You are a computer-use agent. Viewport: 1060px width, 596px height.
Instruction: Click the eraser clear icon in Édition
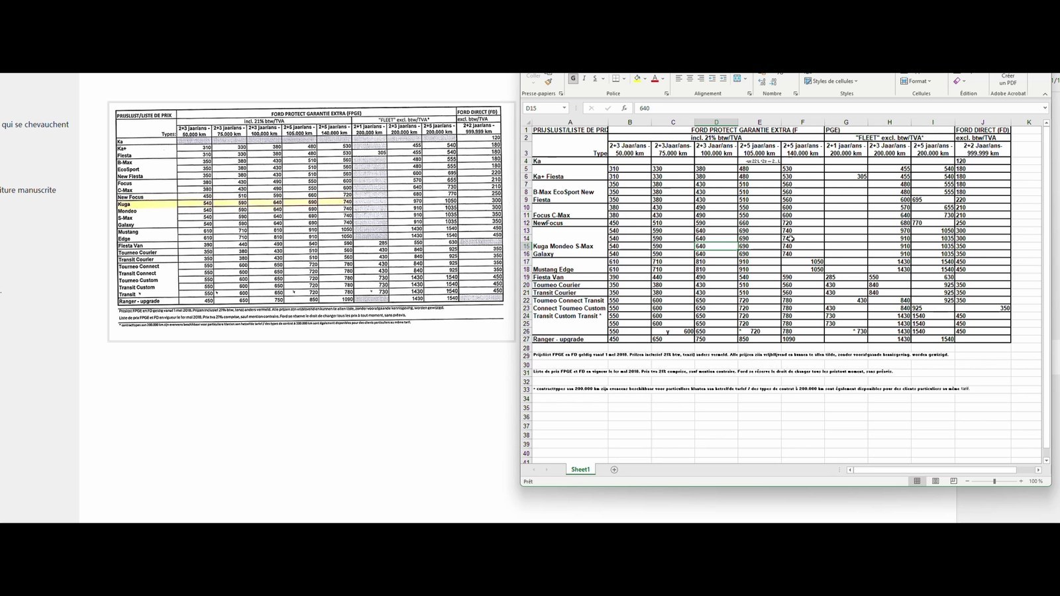click(x=957, y=81)
